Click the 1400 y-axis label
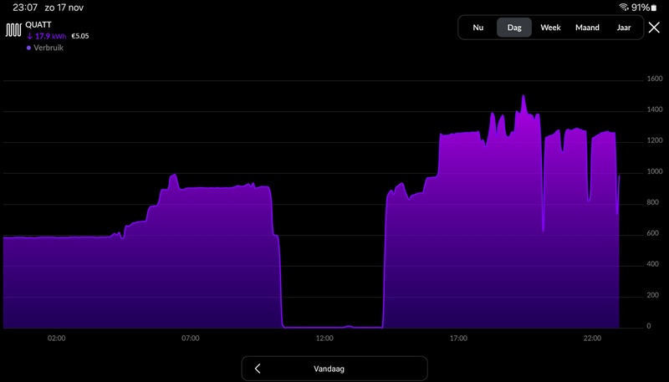This screenshot has width=669, height=382. [655, 110]
